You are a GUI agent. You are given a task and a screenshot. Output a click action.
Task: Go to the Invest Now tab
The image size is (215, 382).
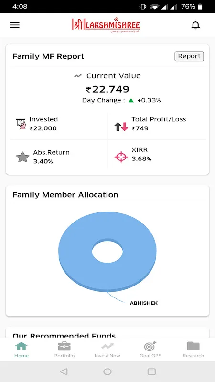coord(107,350)
